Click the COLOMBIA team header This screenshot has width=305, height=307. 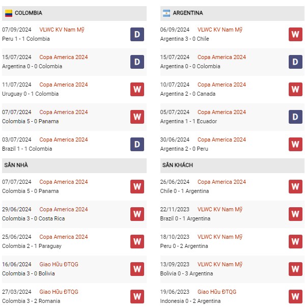point(74,13)
